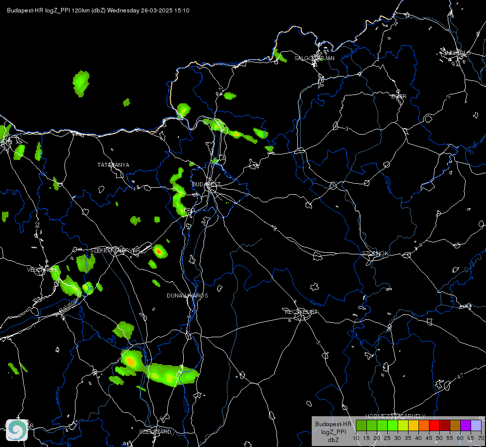Click the radar title text at top
Screen dimensions: 486x447
(x=98, y=10)
